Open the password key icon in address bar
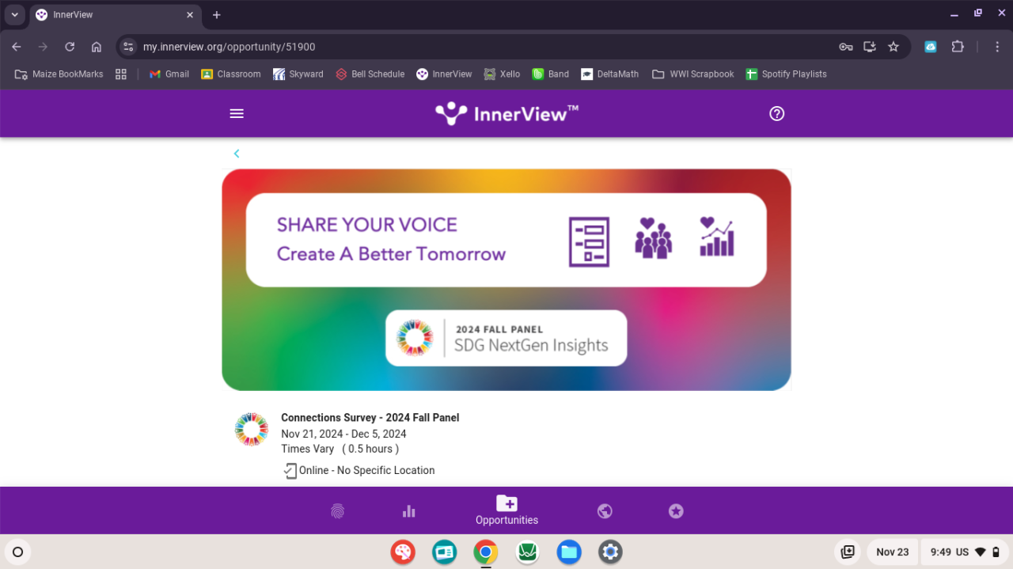Screen dimensions: 1013x569 pos(846,47)
